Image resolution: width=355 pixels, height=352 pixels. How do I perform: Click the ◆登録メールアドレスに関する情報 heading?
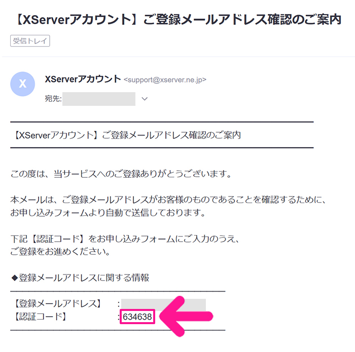(80, 278)
